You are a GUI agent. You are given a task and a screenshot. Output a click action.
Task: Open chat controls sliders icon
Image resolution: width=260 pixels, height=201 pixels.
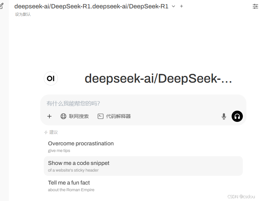point(255,6)
